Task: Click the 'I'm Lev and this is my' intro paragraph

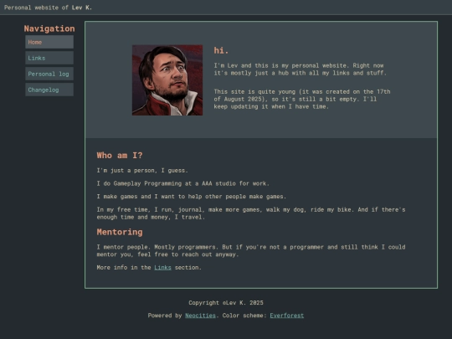Action: click(x=300, y=69)
